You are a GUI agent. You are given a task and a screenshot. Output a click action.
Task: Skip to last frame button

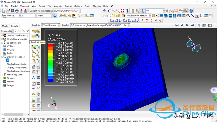pos(192,25)
